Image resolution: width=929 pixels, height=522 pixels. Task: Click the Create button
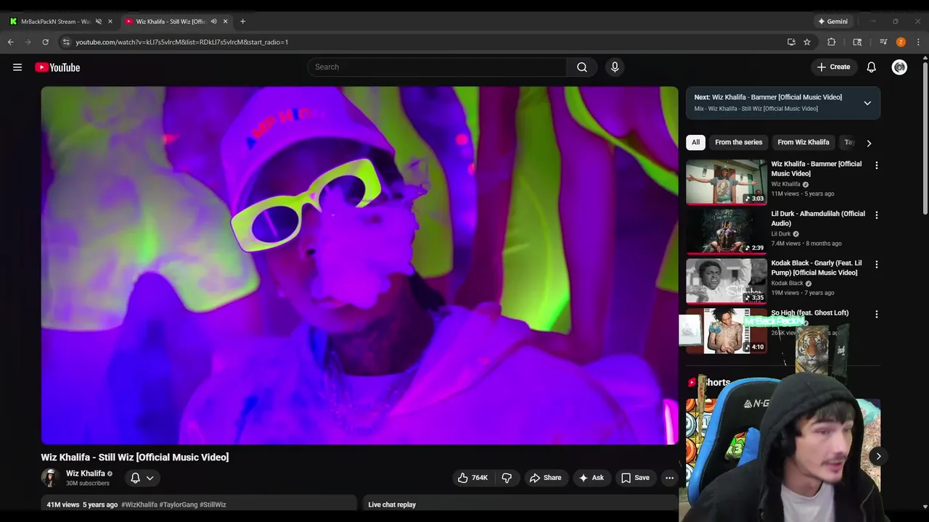(833, 67)
